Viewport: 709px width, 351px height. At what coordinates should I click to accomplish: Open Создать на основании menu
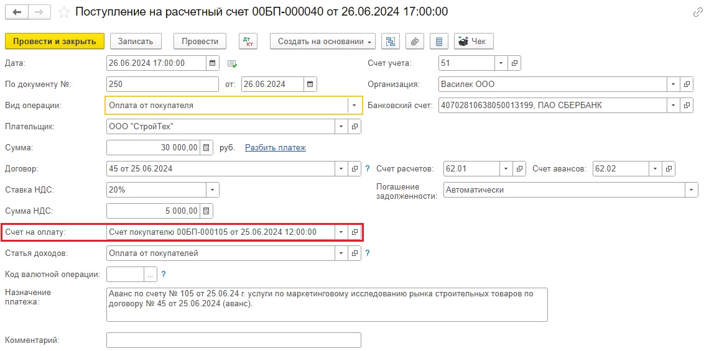point(323,41)
